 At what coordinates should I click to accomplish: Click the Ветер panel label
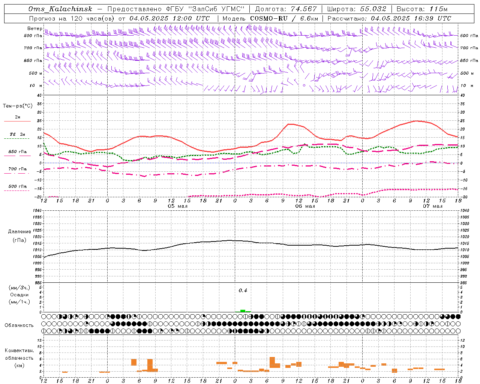tap(34, 28)
